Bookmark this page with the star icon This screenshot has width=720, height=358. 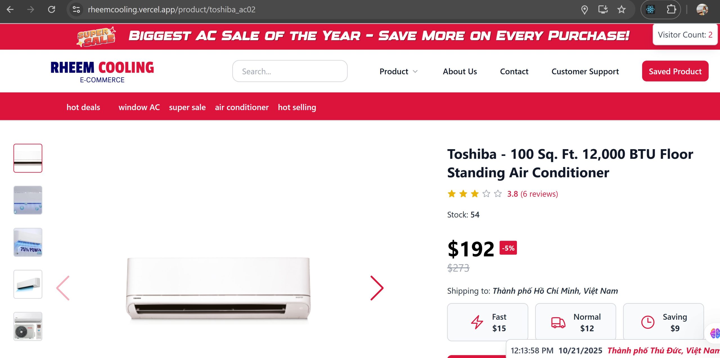621,10
